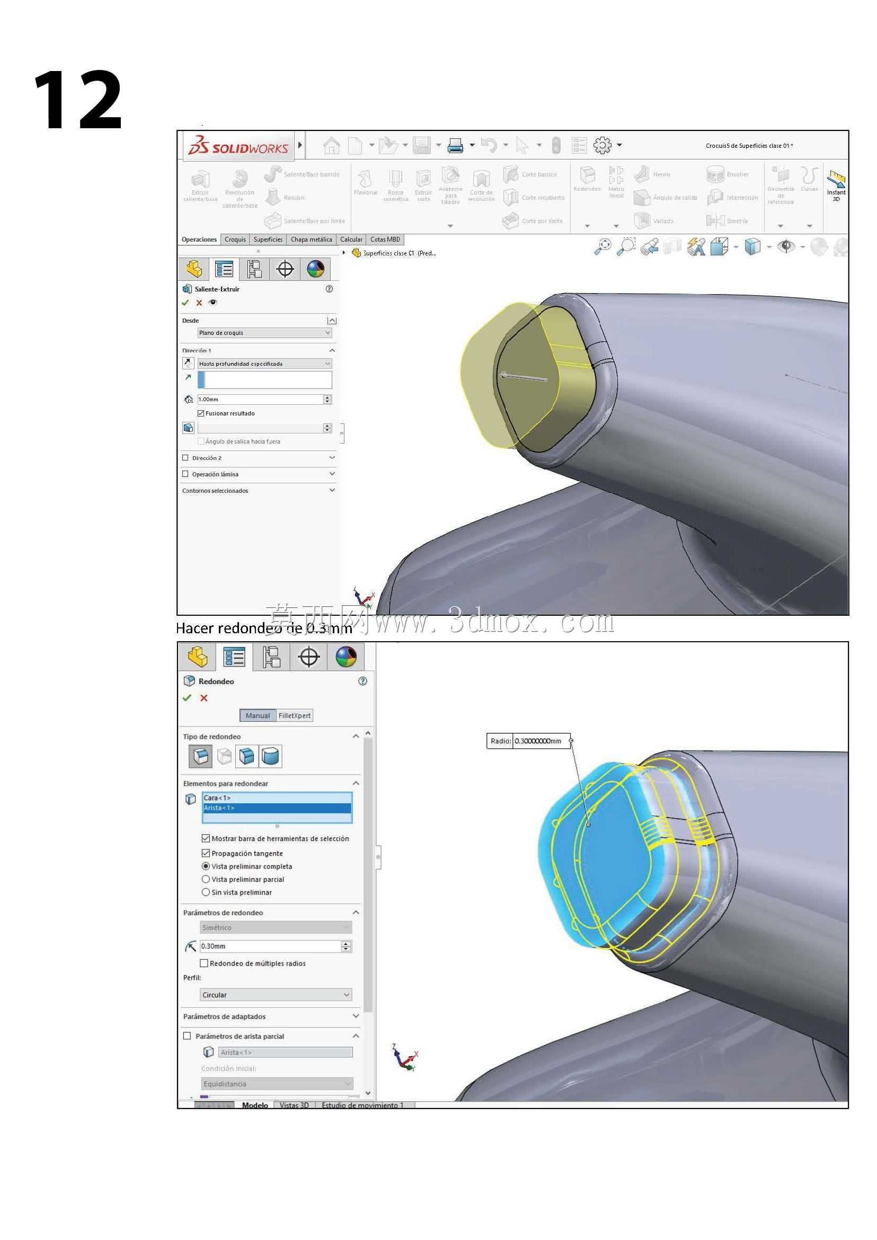Viewport: 877px width, 1240px height.
Task: Select Sin vista preliminar radio button
Action: click(205, 892)
